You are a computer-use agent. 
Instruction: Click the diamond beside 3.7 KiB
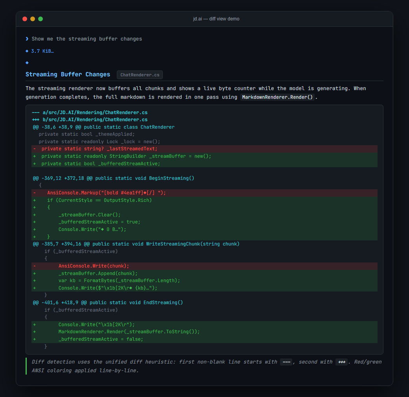(x=27, y=51)
